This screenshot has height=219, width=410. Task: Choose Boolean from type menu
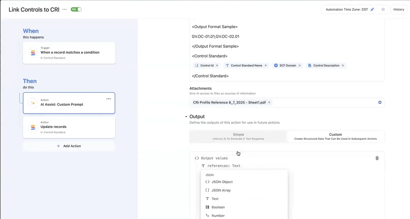coord(244,207)
